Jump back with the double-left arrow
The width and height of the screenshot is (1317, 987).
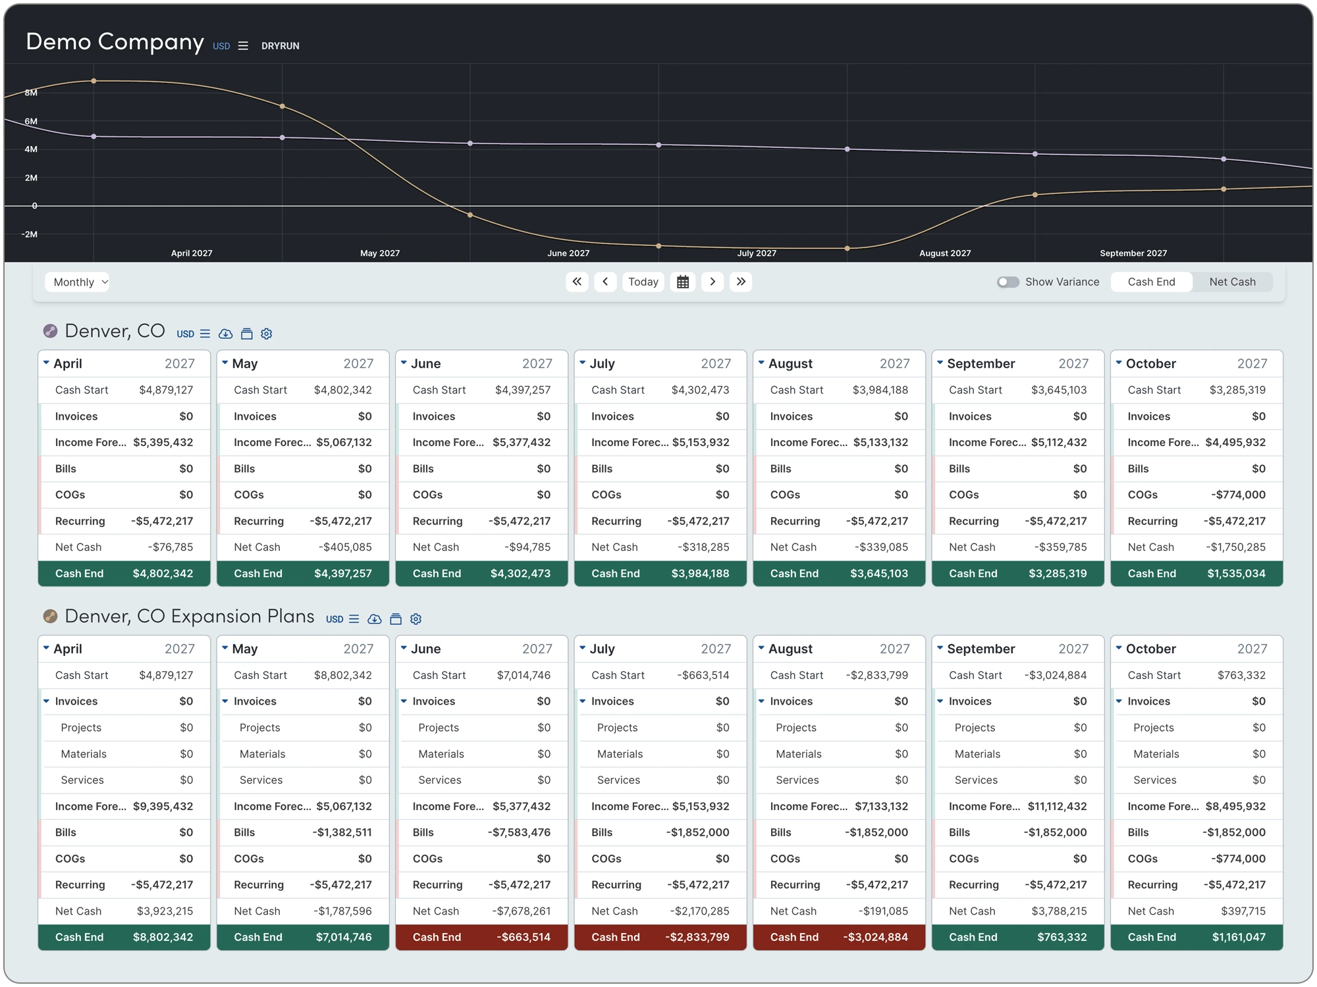pos(577,282)
